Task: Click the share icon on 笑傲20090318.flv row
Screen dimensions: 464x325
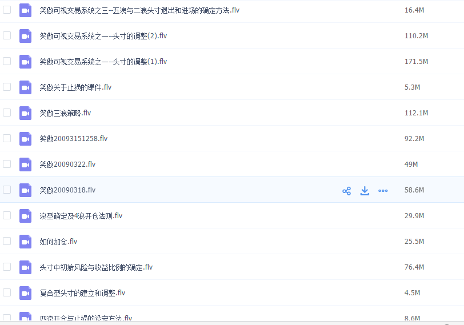Action: pyautogui.click(x=346, y=191)
